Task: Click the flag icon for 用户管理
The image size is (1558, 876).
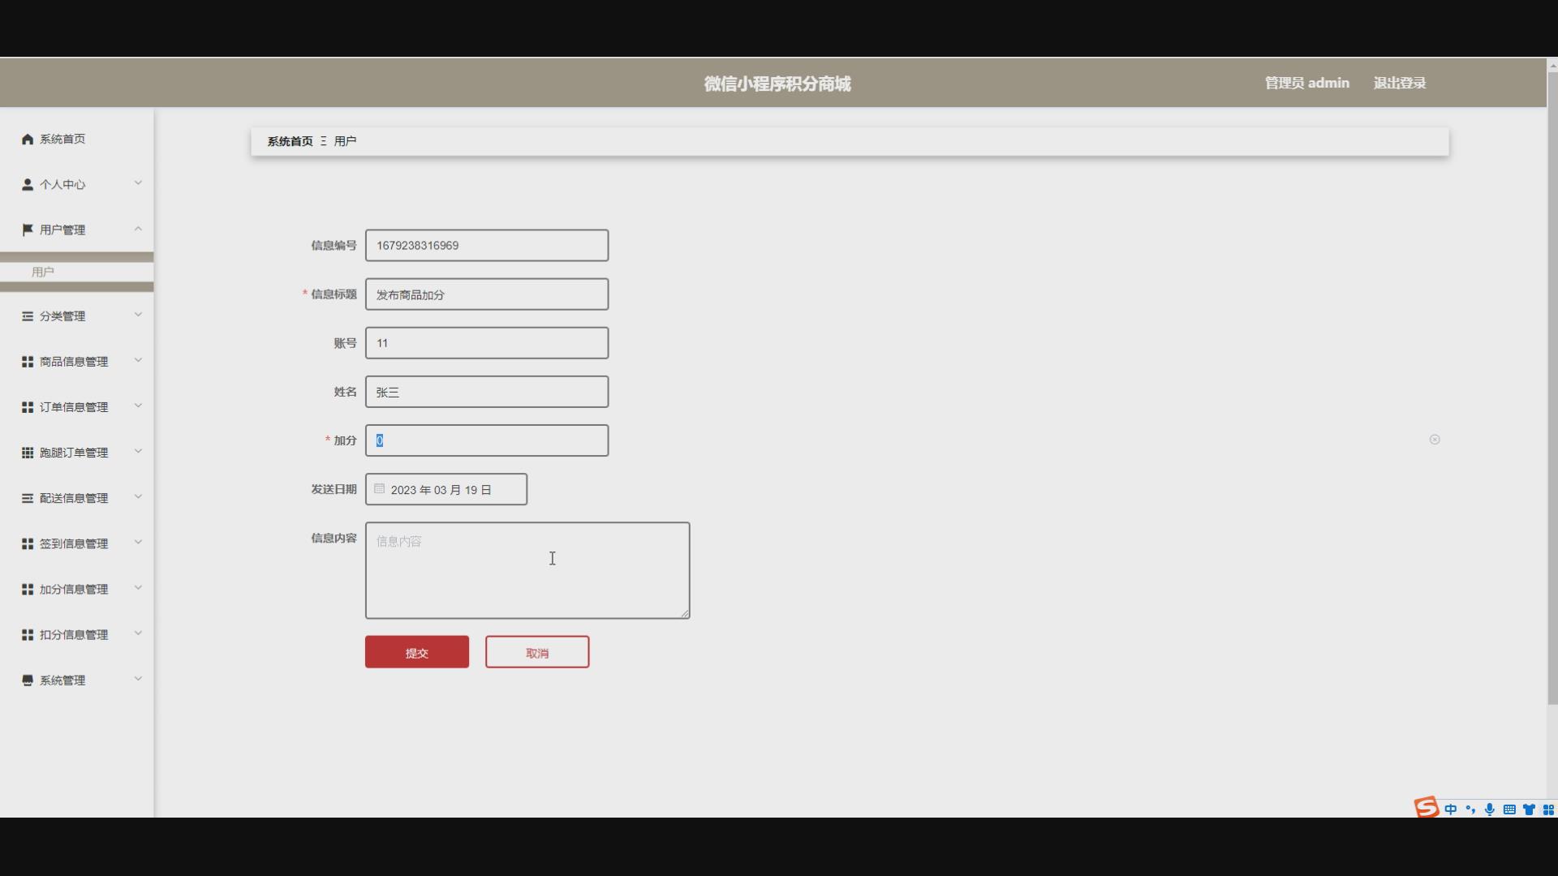Action: 28,230
